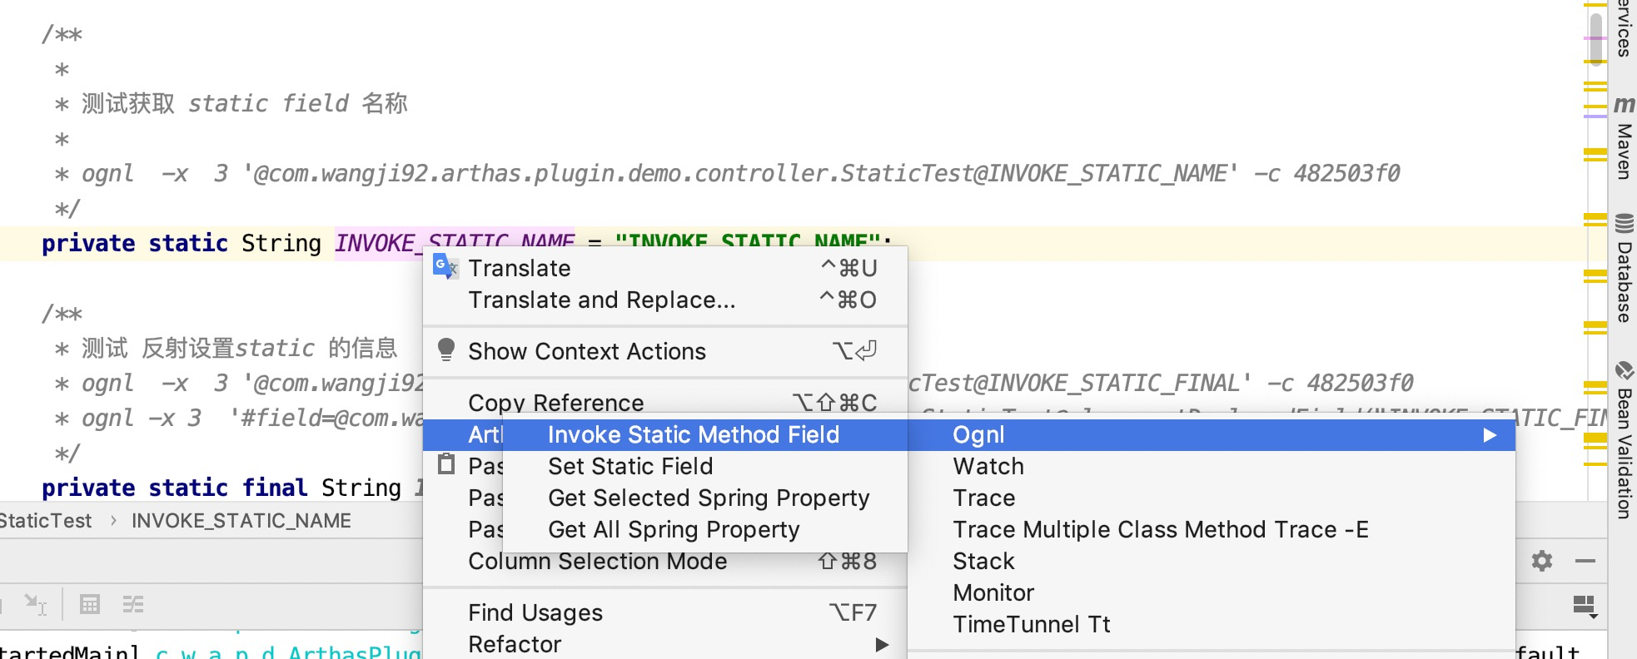Click INVOKE_STATIC_NAME breadcrumb item

pos(241,521)
